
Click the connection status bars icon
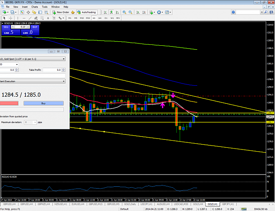[244, 209]
